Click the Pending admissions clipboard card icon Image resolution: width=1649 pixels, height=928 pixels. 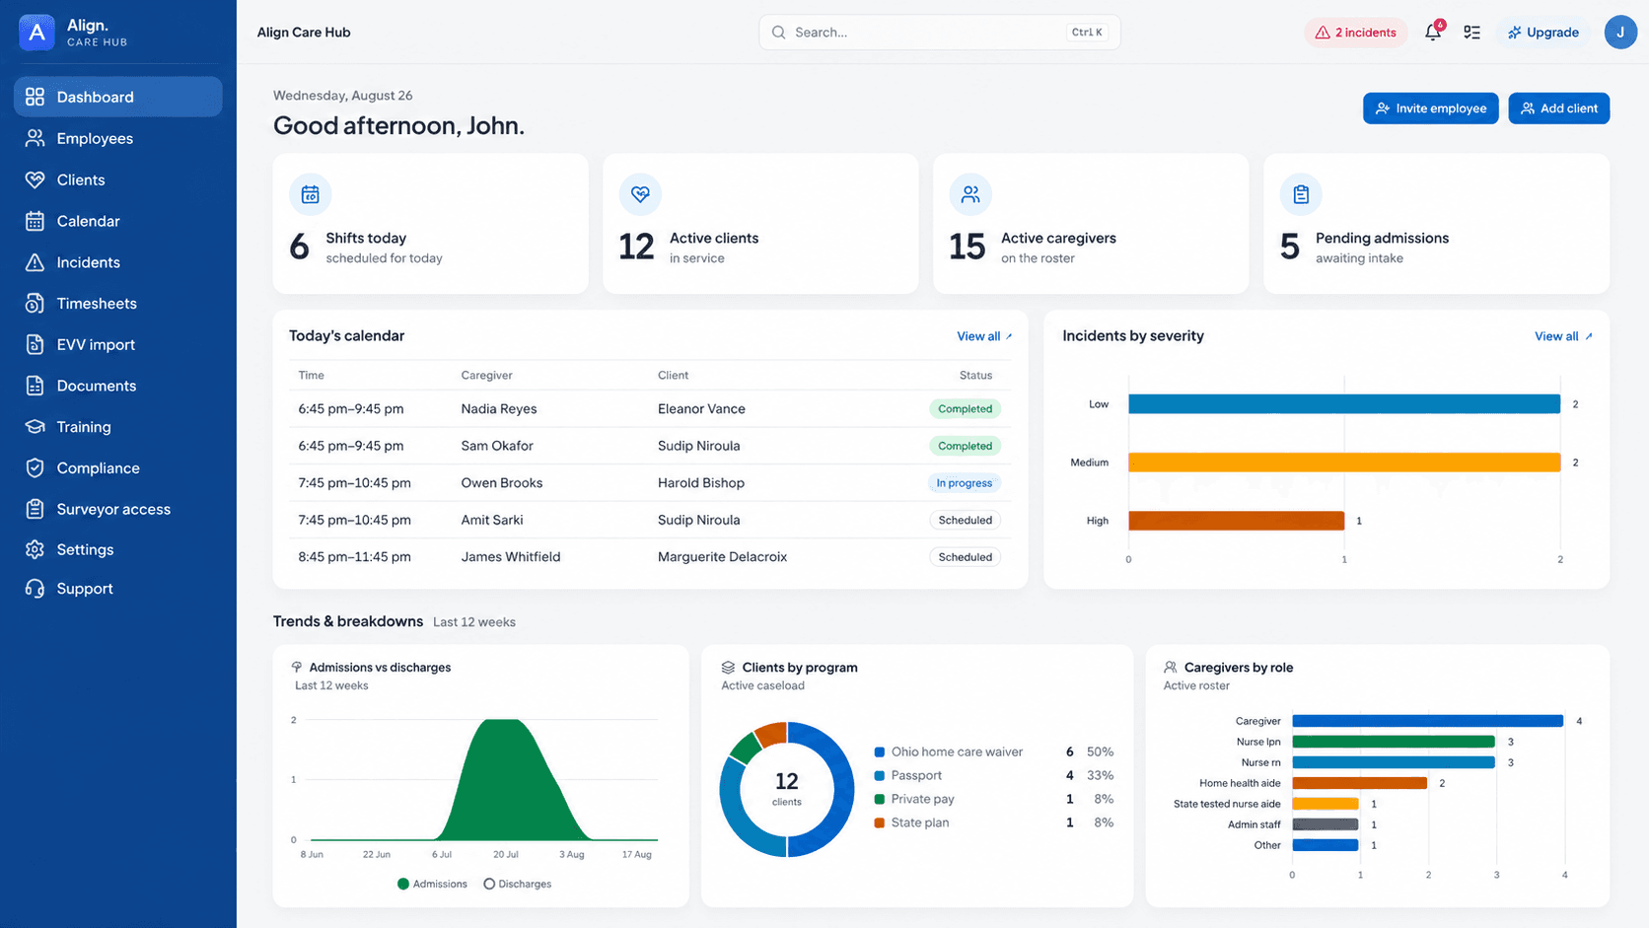1301,194
